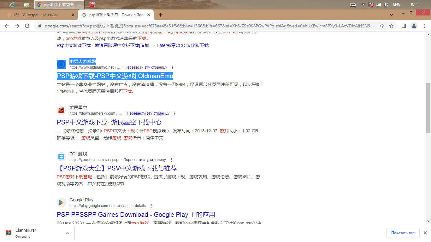The width and height of the screenshot is (431, 242).
Task: Select the psp游戏下载免费 Google search tab
Action: (116, 15)
